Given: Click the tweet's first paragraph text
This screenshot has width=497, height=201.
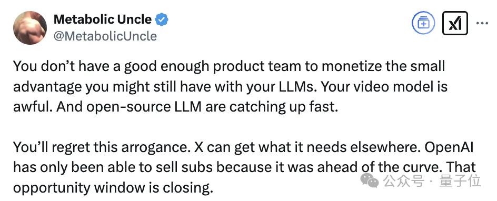Looking at the screenshot, I should pos(230,86).
